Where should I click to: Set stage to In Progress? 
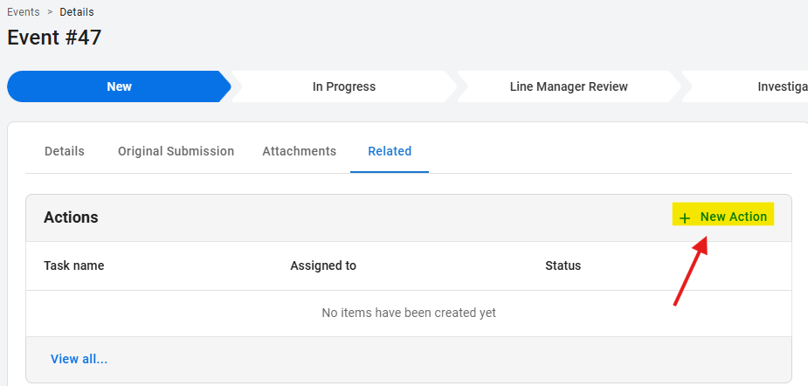point(344,86)
